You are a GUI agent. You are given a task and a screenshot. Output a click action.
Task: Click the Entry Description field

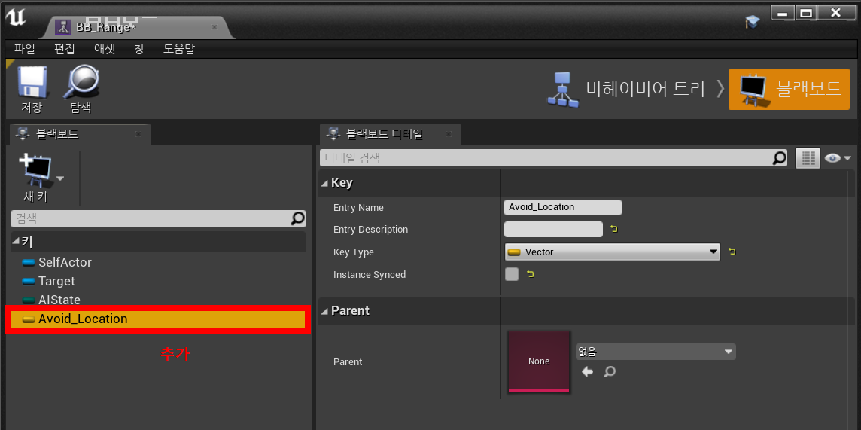coord(553,229)
